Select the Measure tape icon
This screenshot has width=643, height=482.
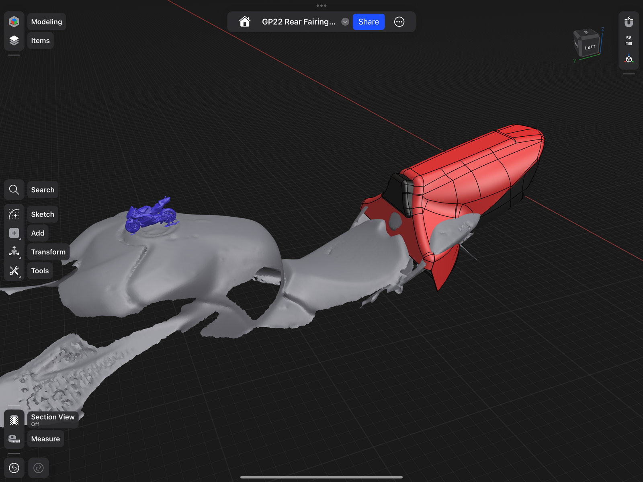tap(14, 439)
